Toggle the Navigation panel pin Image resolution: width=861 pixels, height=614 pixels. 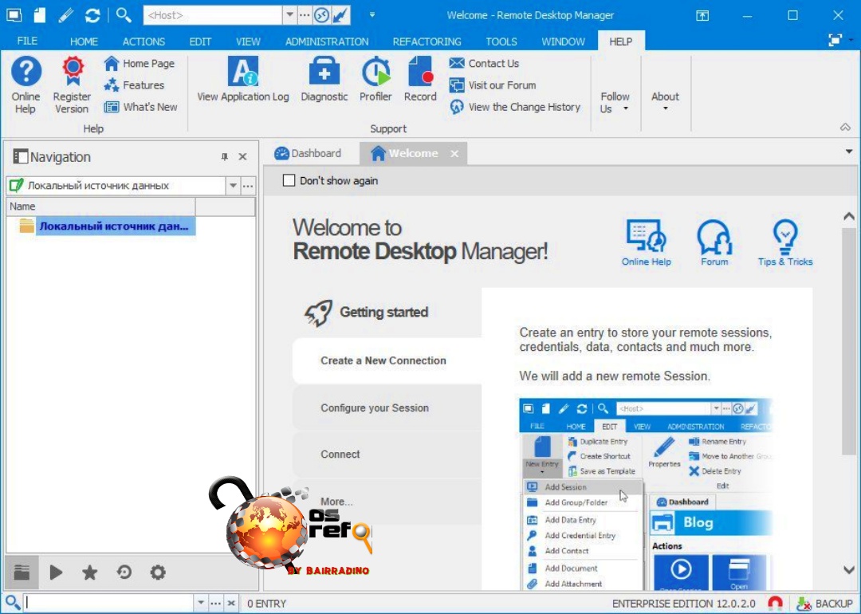click(x=224, y=157)
